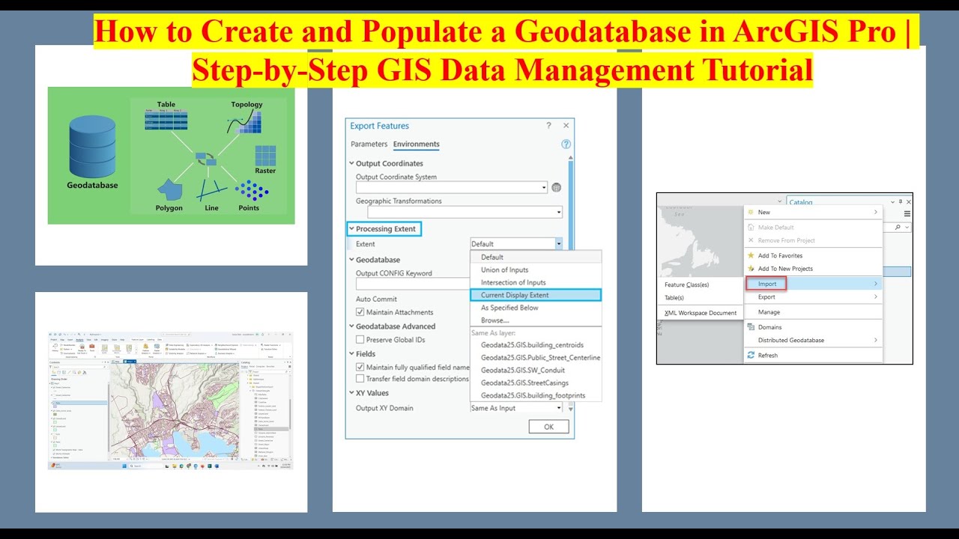Toggle Maintain fully qualified field names checkbox

(x=360, y=368)
